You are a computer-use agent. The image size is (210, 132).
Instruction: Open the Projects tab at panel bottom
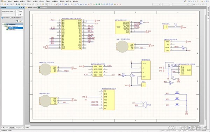point(12,128)
